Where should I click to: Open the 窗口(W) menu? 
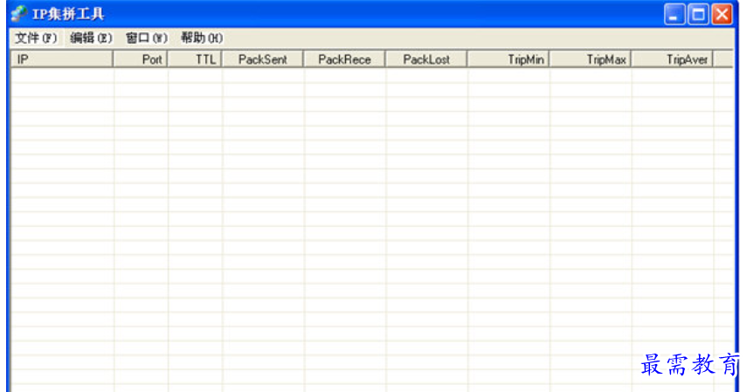(146, 38)
